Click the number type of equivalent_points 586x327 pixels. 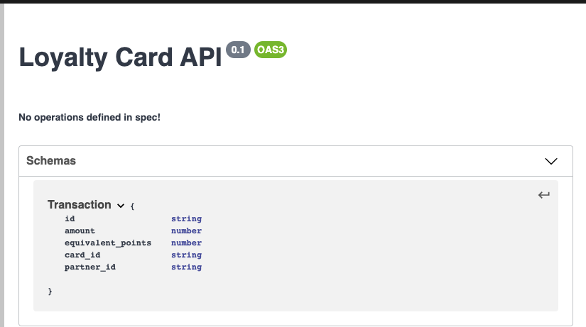pyautogui.click(x=186, y=243)
